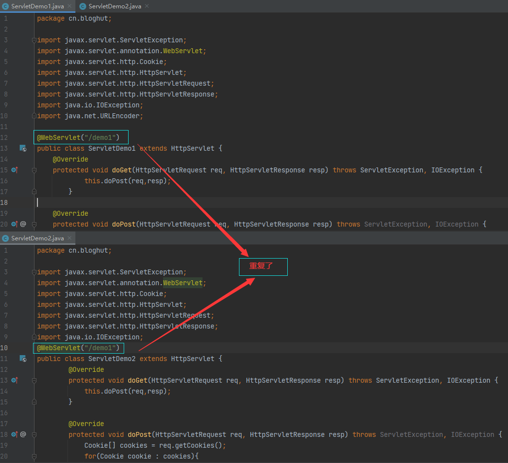Screen dimensions: 508x463
Task: Switch to the ServletDemo1.java tab
Action: coord(37,6)
